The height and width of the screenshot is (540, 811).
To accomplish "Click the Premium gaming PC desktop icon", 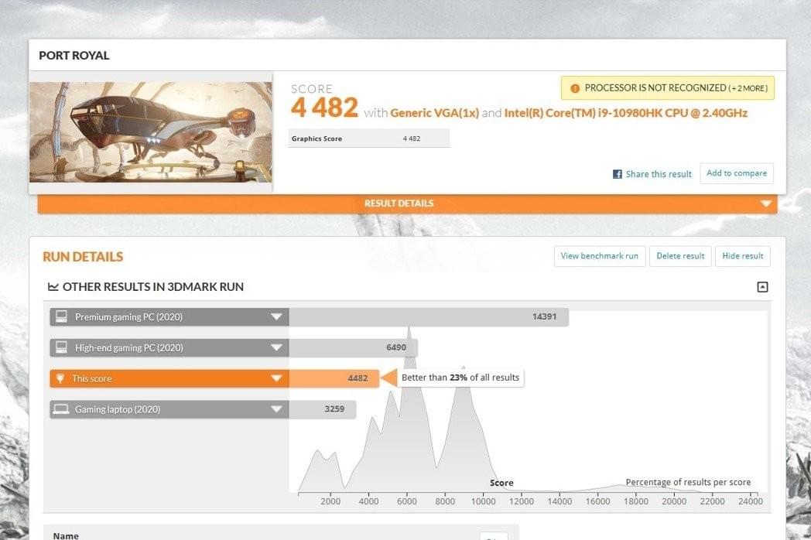I will 62,316.
